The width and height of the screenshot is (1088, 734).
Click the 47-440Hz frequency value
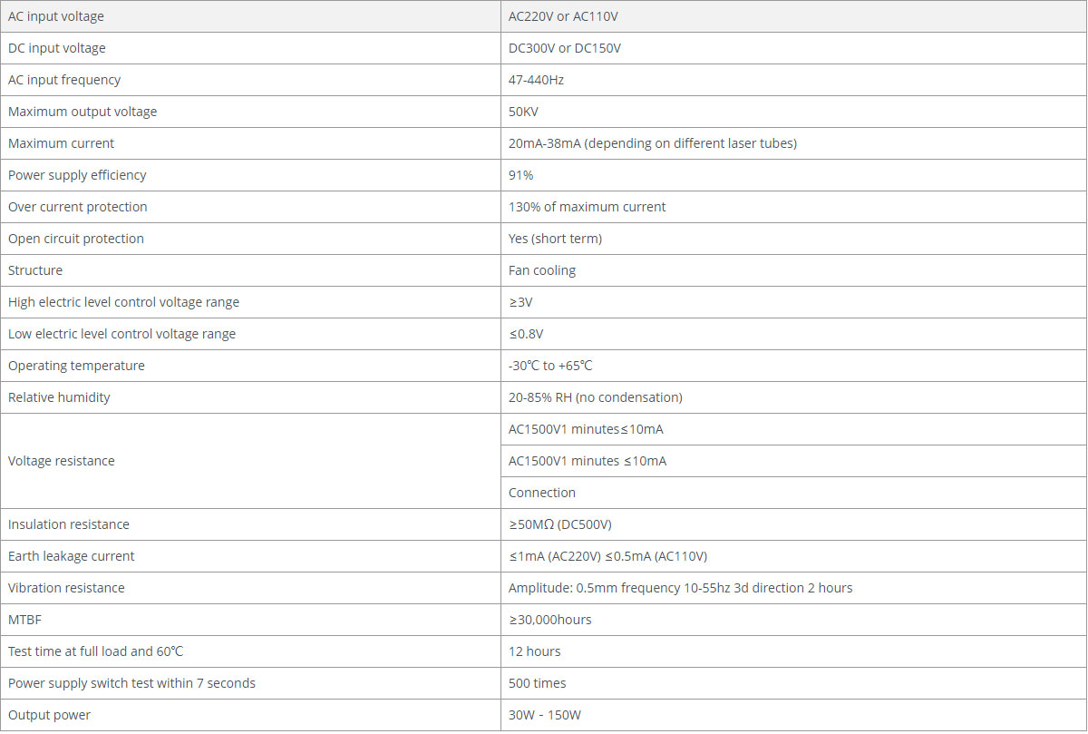pos(536,80)
